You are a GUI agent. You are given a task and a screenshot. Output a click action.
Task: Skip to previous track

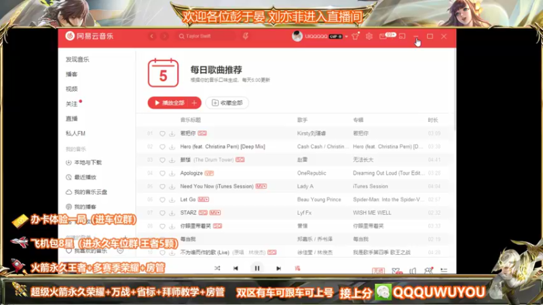(236, 268)
